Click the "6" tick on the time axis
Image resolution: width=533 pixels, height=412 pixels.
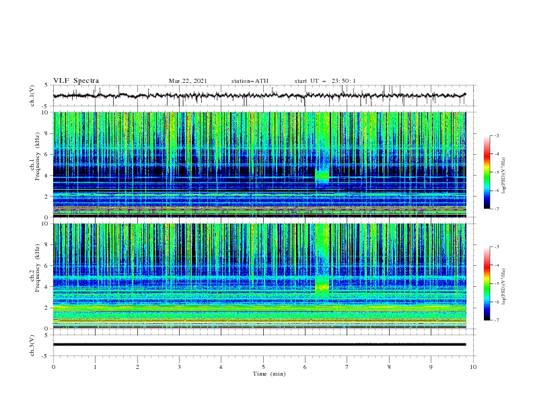click(x=305, y=367)
